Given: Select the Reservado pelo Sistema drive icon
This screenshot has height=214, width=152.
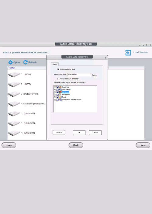Looking at the screenshot, I should coord(14,104).
